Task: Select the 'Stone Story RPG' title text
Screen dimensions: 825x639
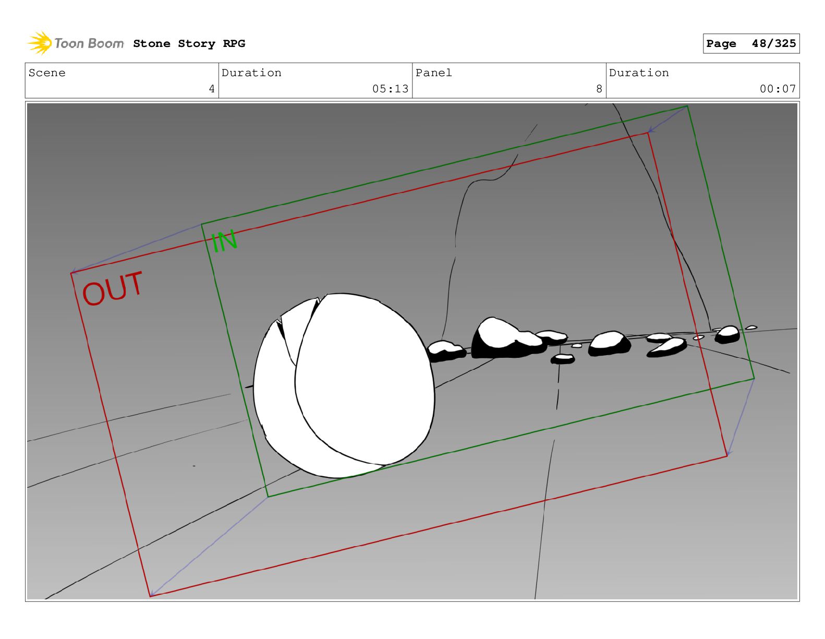Action: [189, 44]
